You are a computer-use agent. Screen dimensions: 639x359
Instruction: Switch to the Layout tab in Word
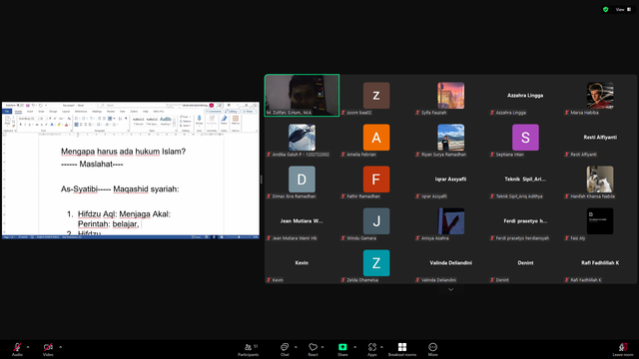pos(66,111)
